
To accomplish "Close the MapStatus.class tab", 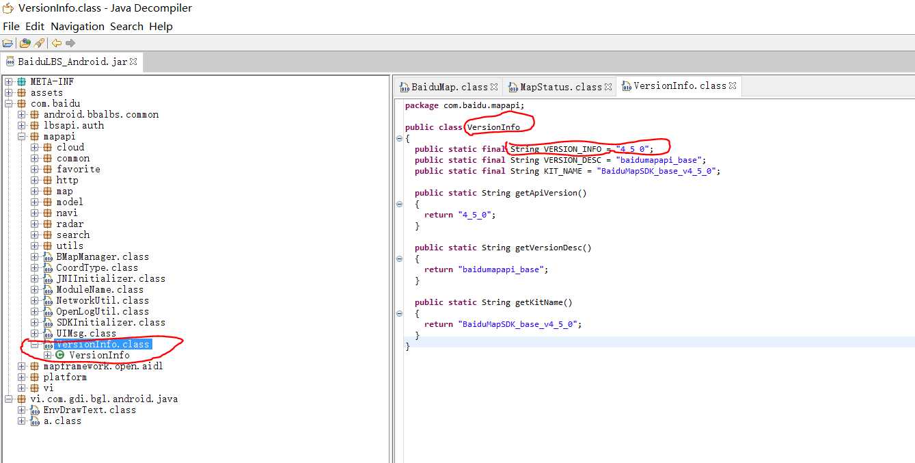I will (608, 87).
